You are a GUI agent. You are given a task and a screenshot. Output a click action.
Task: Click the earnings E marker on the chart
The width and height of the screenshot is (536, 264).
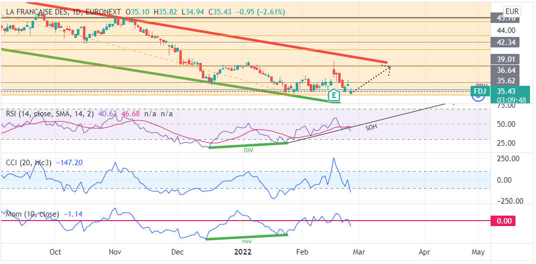point(333,95)
